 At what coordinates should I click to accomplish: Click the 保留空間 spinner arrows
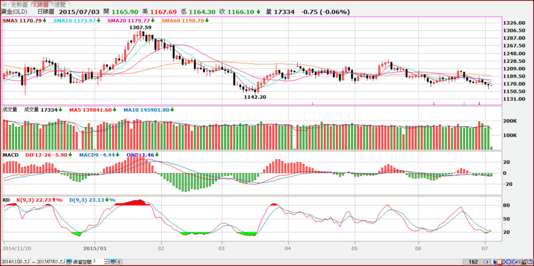(x=107, y=262)
